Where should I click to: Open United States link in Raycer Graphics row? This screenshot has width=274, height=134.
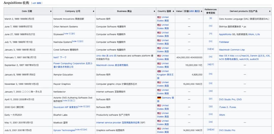[163, 84]
